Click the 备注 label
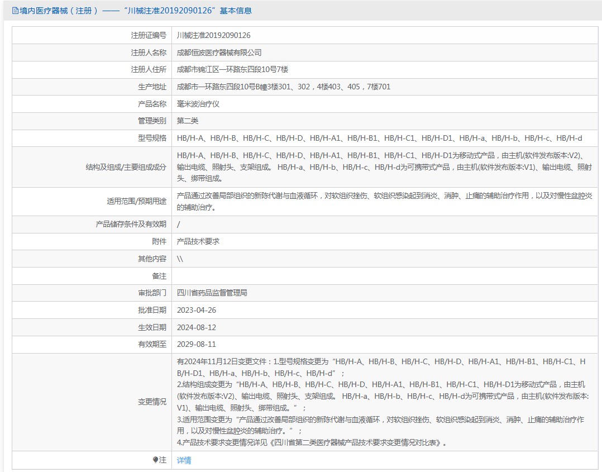 159,276
